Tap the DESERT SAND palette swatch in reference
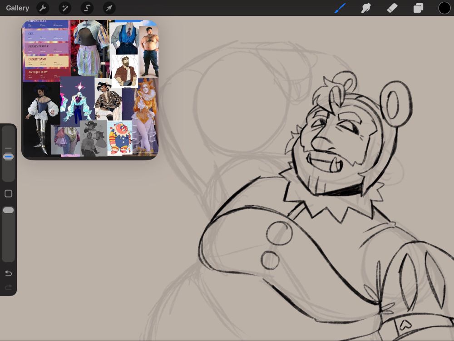 click(x=47, y=61)
